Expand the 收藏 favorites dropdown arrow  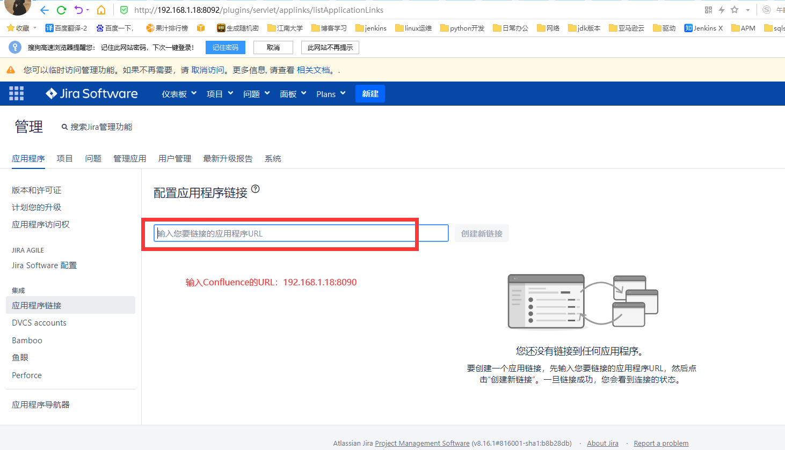35,28
